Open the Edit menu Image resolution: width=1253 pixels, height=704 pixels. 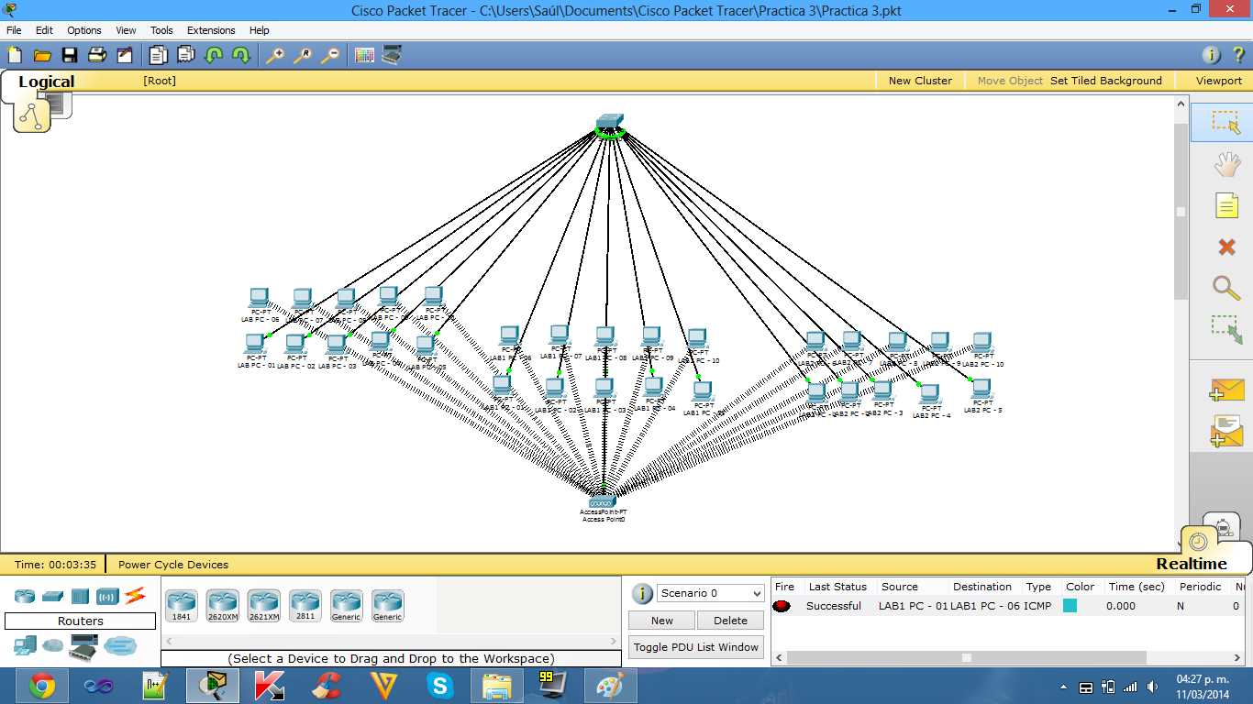tap(44, 30)
